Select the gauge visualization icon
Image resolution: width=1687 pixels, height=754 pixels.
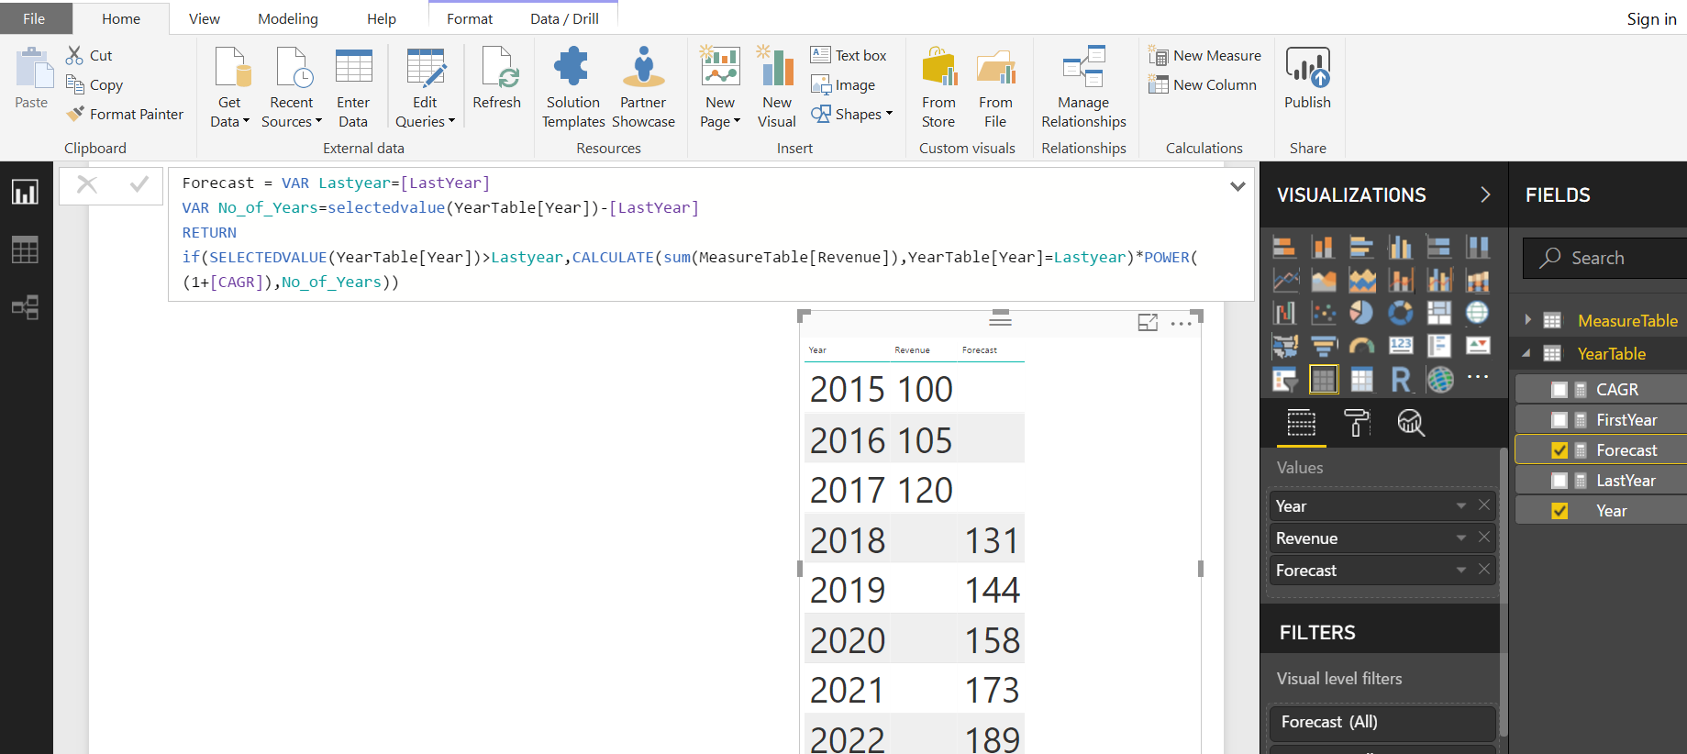[x=1361, y=346]
